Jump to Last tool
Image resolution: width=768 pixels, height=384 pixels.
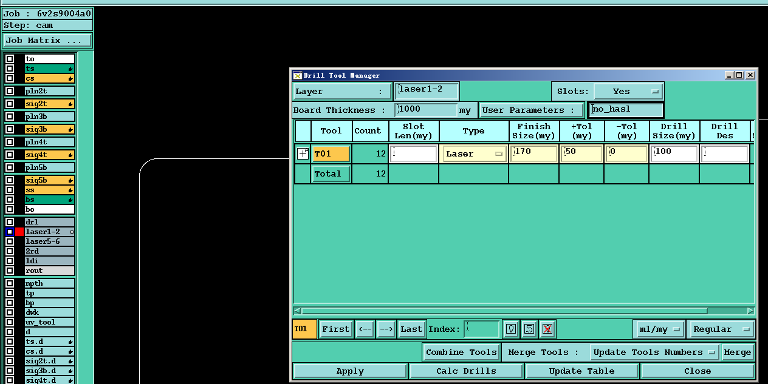(411, 329)
